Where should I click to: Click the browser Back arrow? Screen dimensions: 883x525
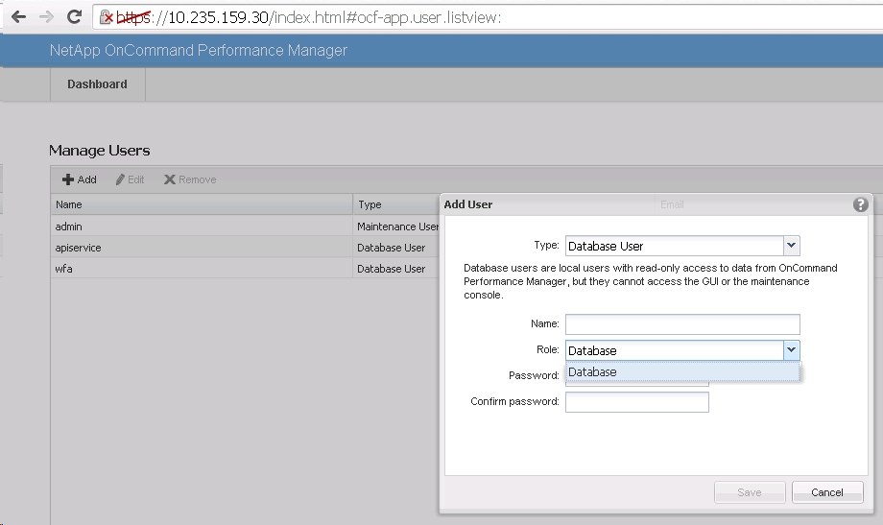point(18,17)
